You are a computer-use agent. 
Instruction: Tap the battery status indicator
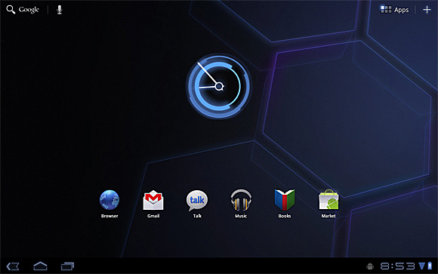click(x=430, y=266)
